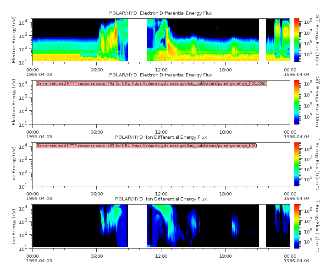
Task: Click the bottom panel's Ion Energy axis label
Action: point(14,226)
